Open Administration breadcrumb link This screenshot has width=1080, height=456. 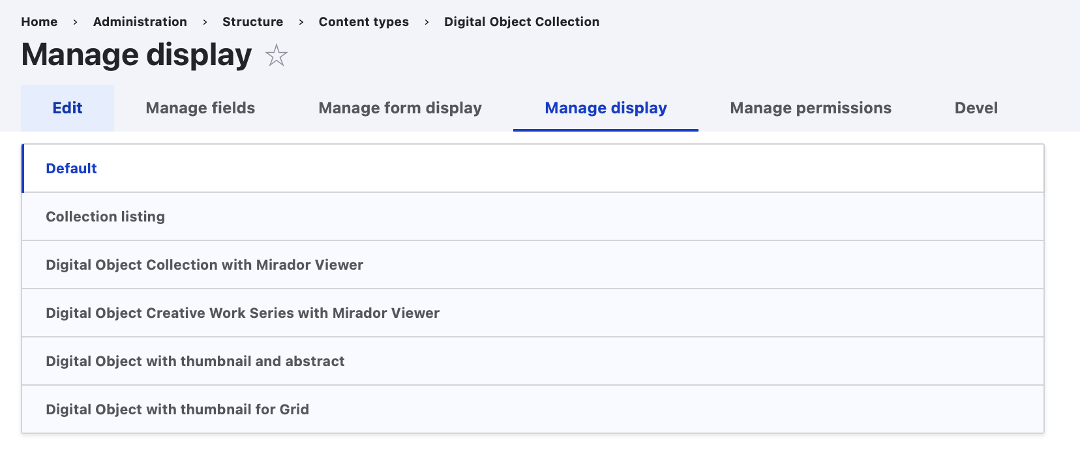click(x=140, y=21)
